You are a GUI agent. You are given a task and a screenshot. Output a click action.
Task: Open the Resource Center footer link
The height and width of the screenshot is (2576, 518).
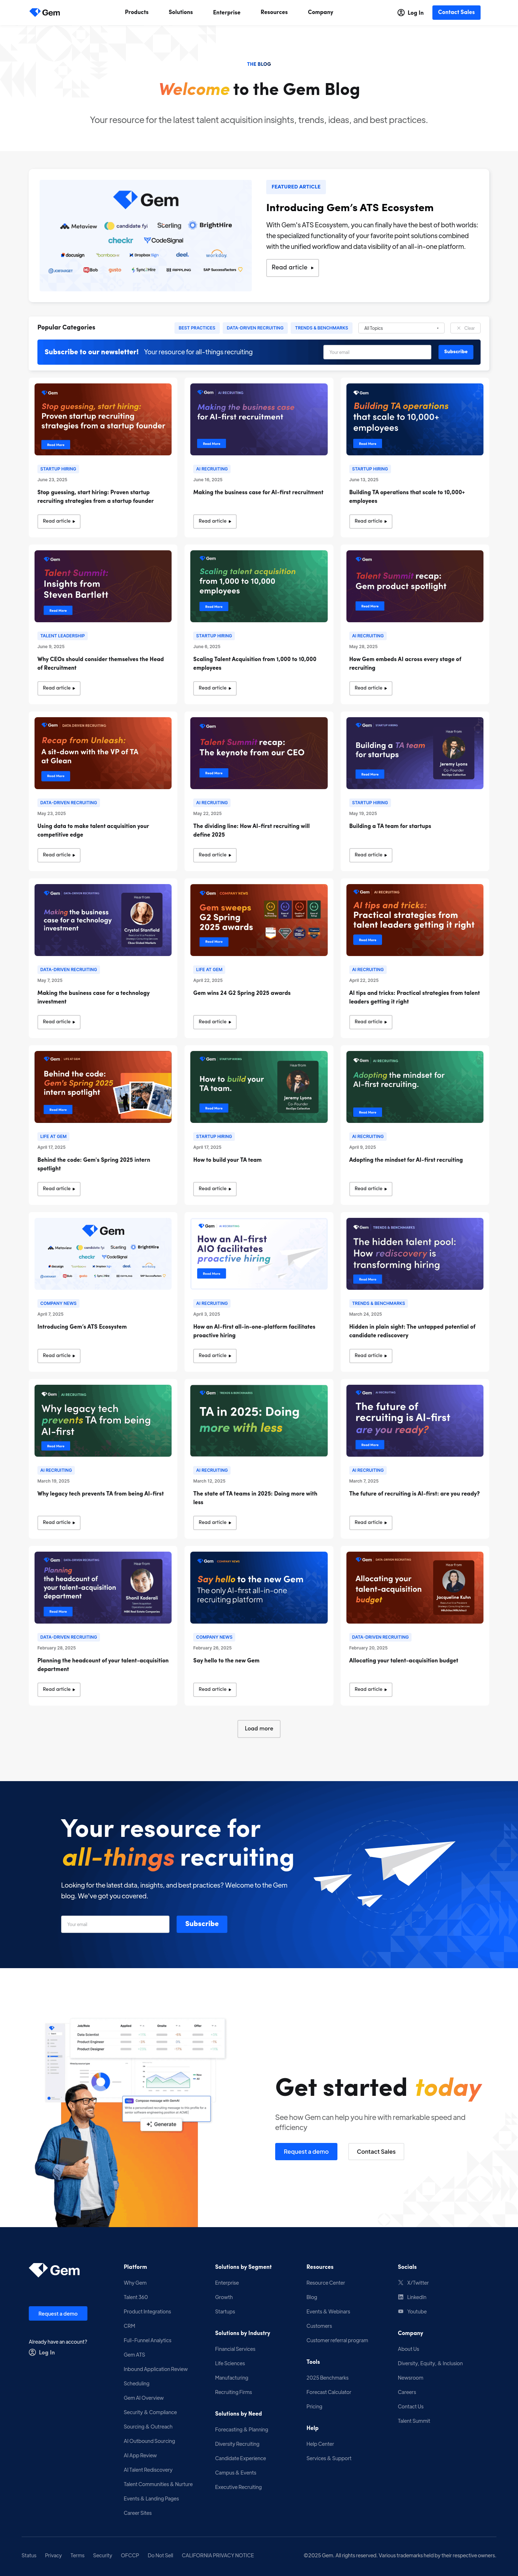326,2283
